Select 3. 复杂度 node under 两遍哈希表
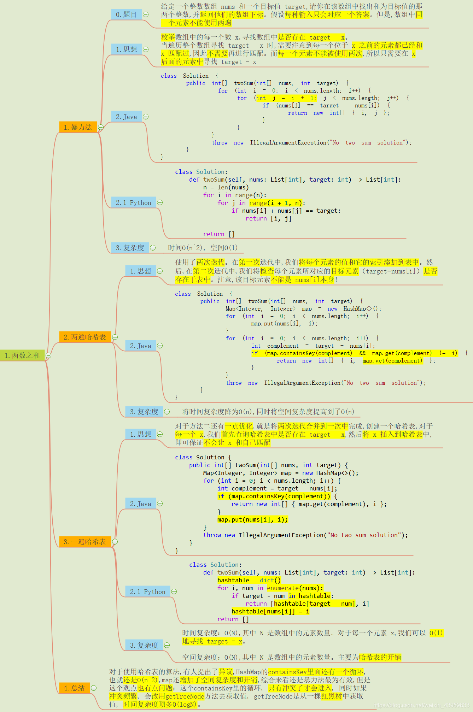The image size is (473, 712). pyautogui.click(x=144, y=412)
